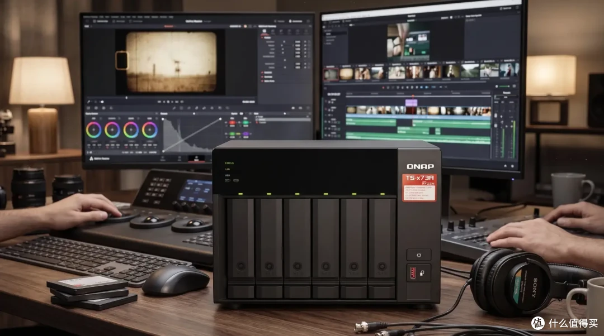Open project settings gear at right monitor bottom
Image resolution: width=604 pixels, height=336 pixels.
(x=512, y=166)
